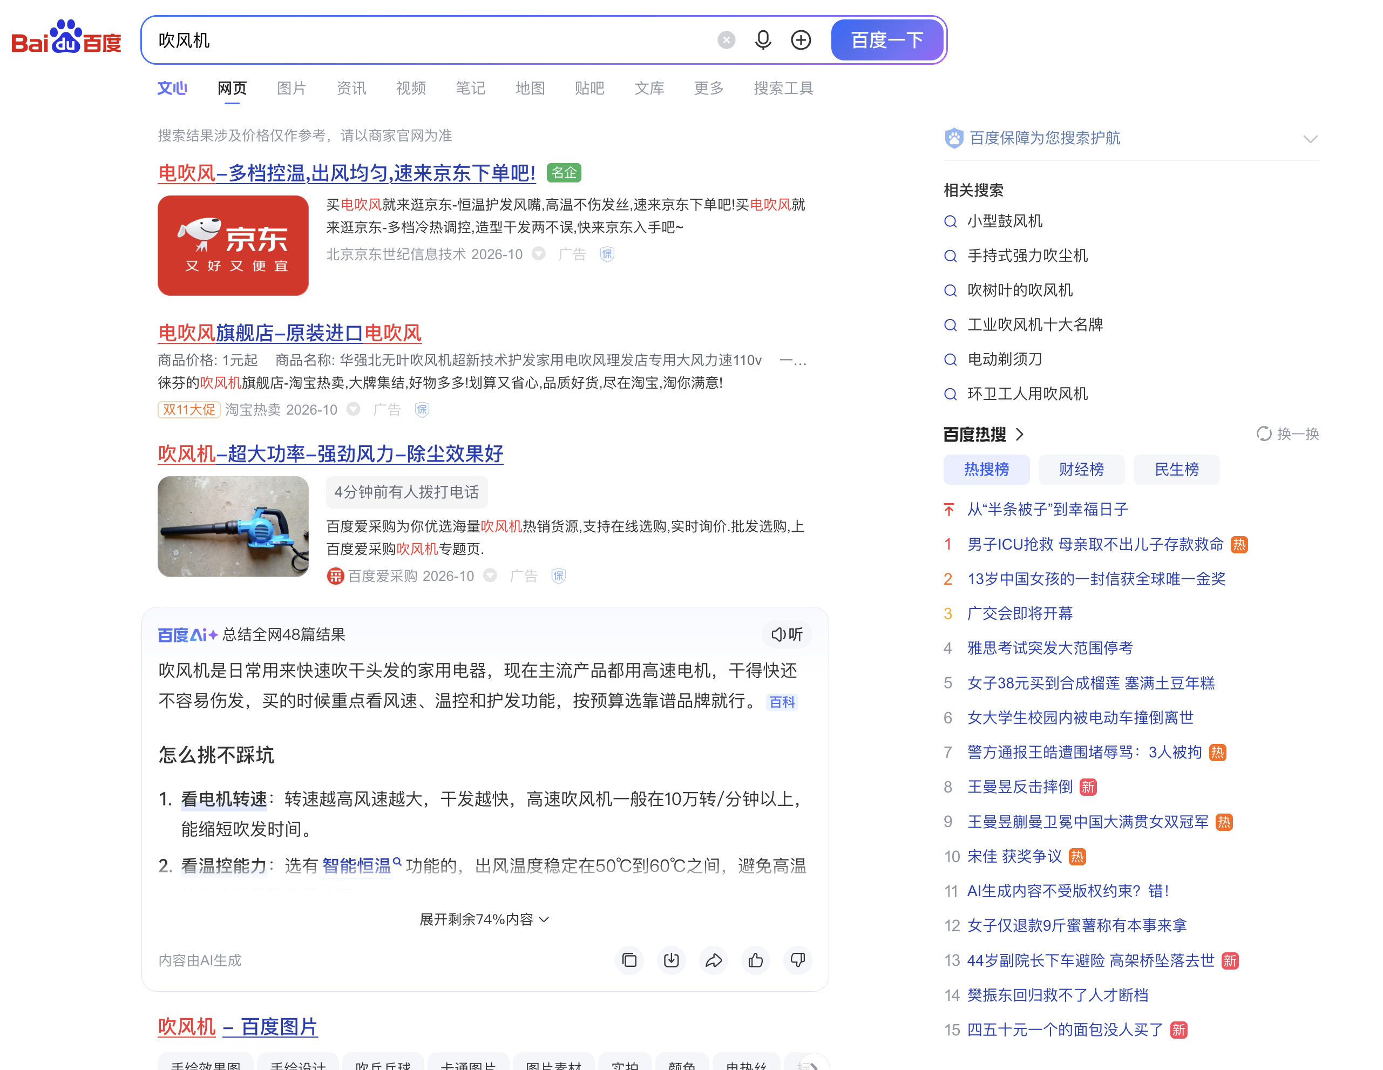Open the 电吹风旗舰店 ad link
This screenshot has height=1070, width=1383.
coord(289,333)
